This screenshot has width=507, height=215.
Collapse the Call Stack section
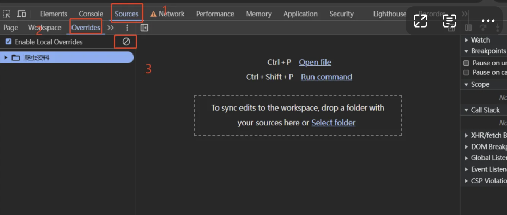(466, 110)
